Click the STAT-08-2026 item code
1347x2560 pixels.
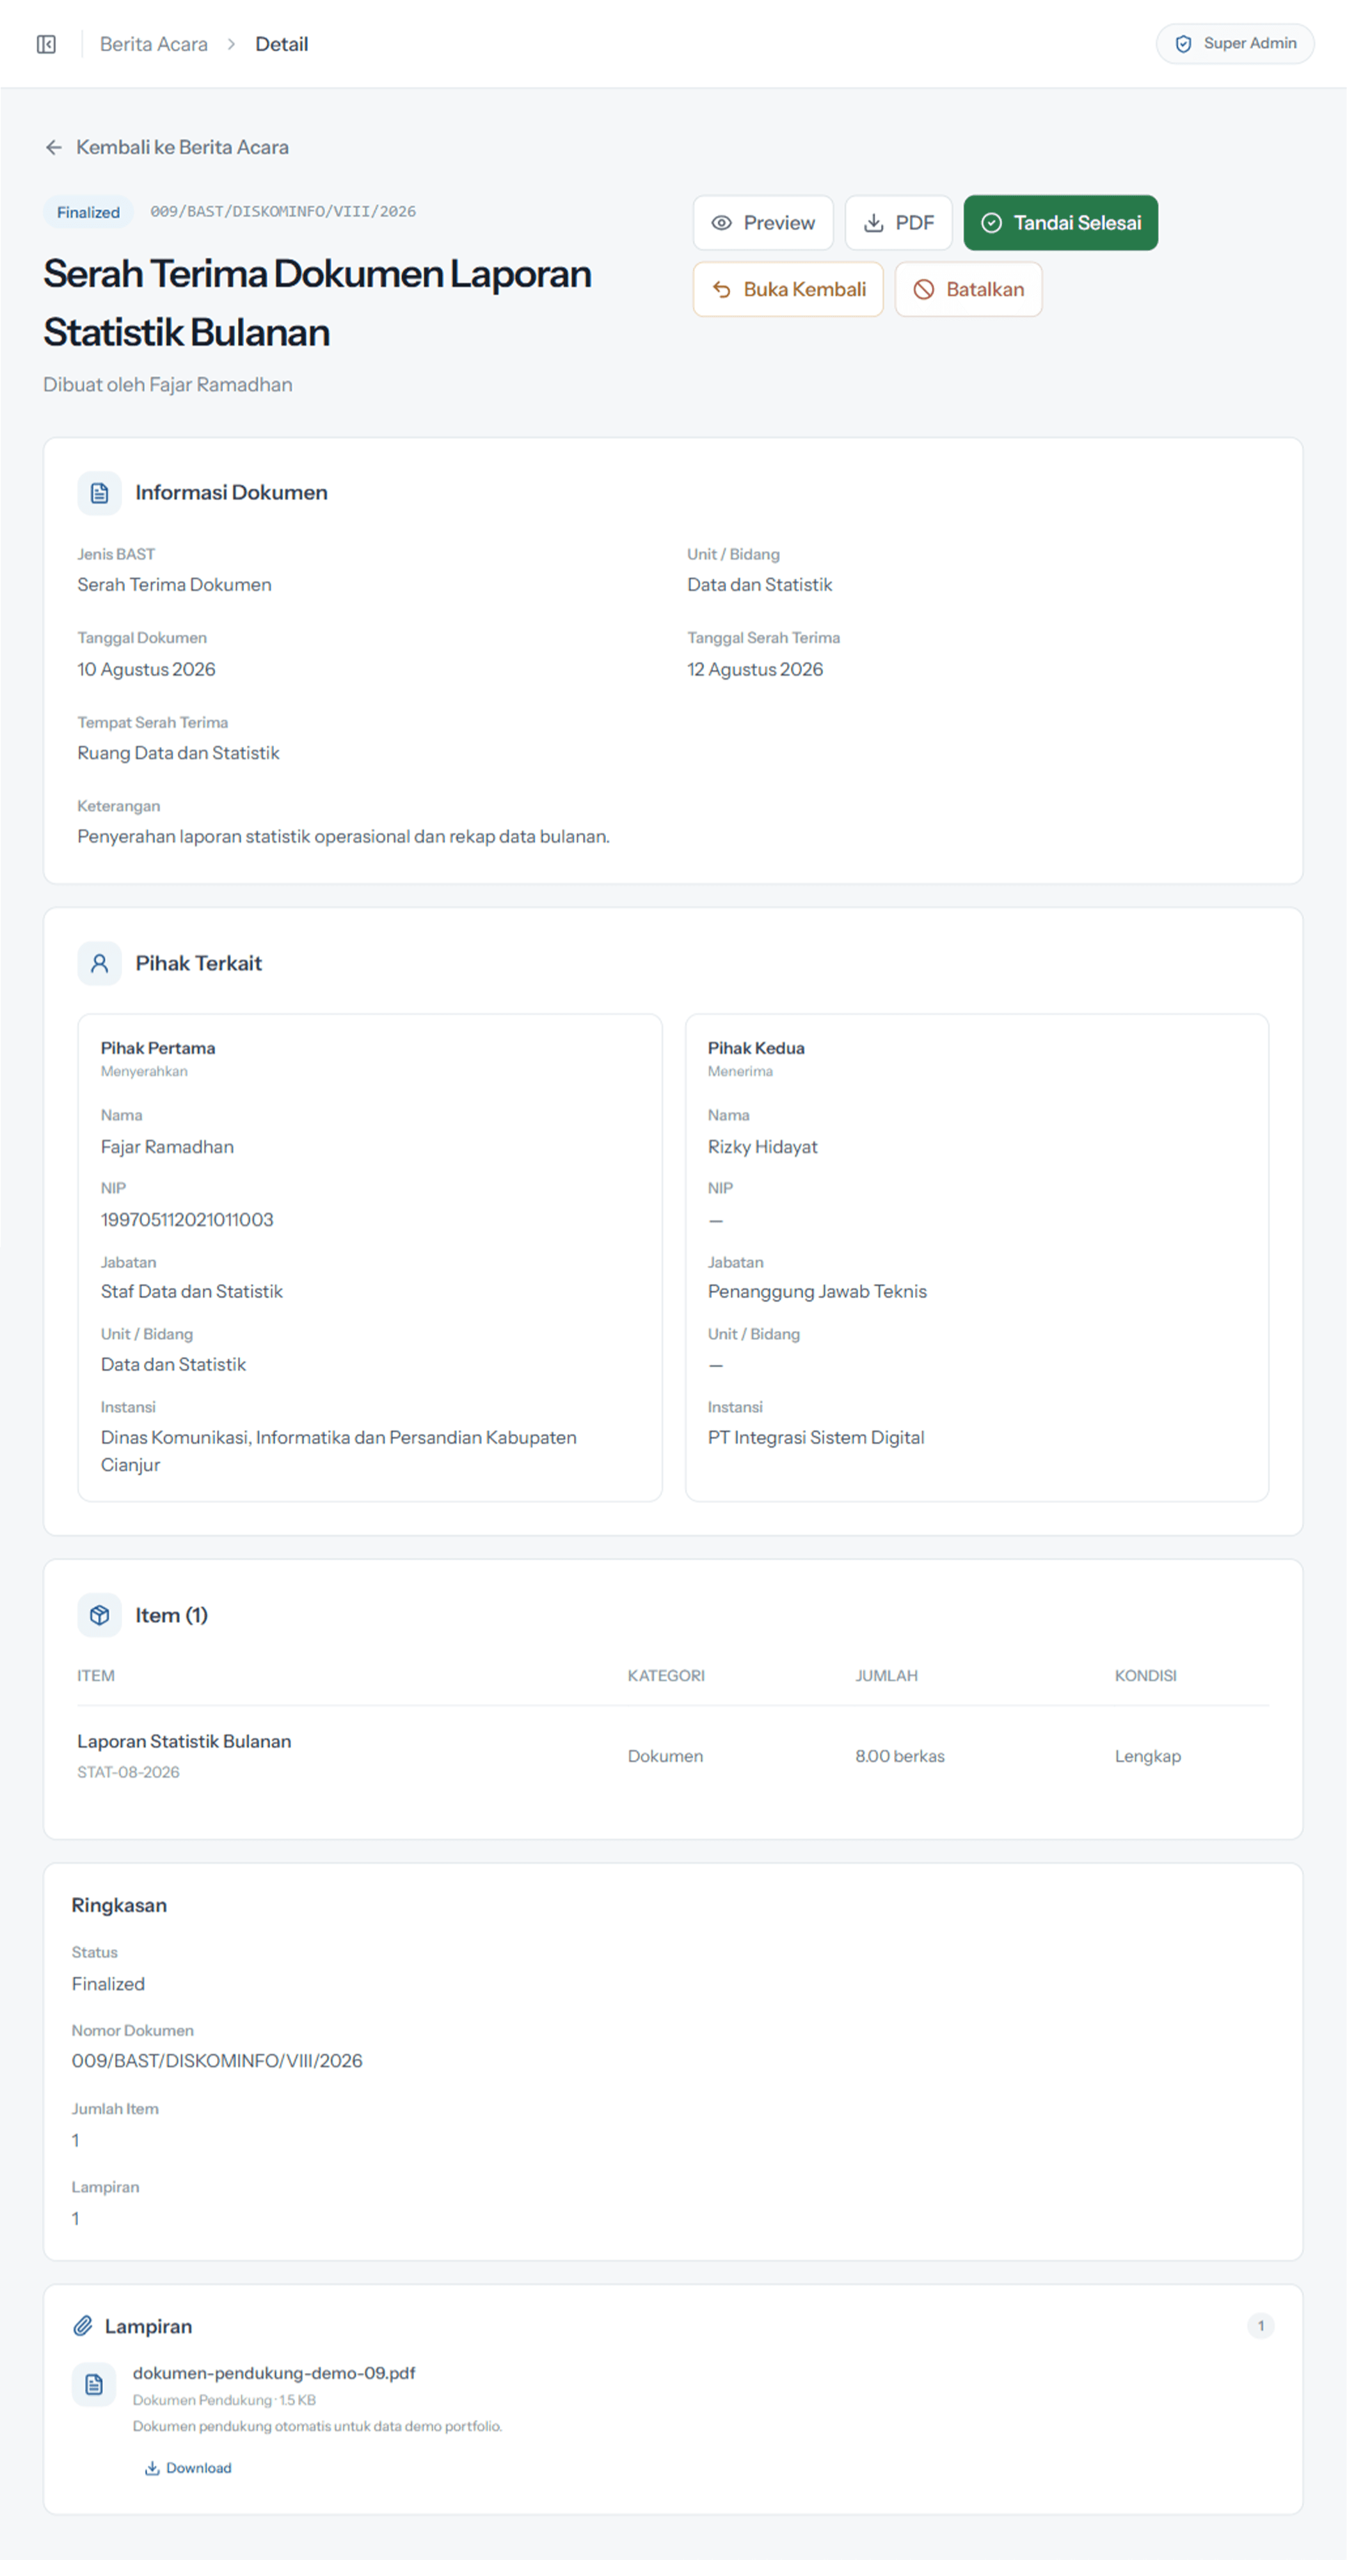pyautogui.click(x=128, y=1772)
